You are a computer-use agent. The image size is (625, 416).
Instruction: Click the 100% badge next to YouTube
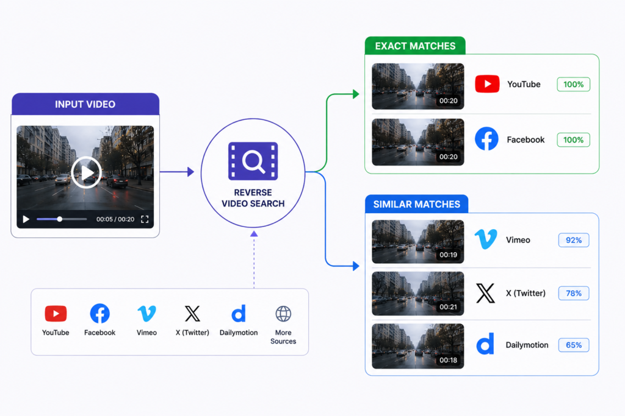[574, 84]
